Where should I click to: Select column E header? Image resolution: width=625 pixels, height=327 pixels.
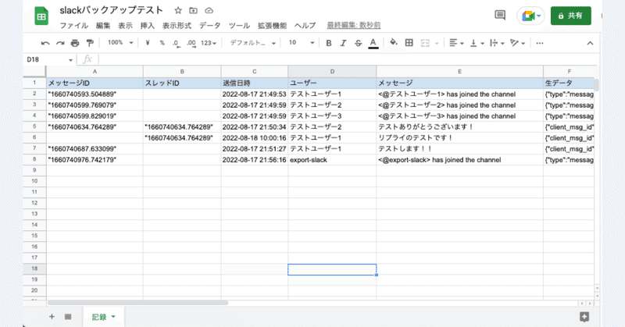click(x=459, y=72)
